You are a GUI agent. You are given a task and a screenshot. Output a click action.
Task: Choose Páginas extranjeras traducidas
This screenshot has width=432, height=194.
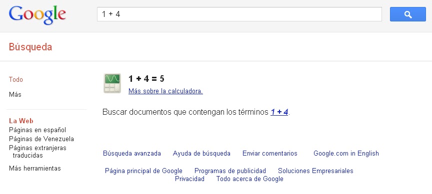pos(37,152)
